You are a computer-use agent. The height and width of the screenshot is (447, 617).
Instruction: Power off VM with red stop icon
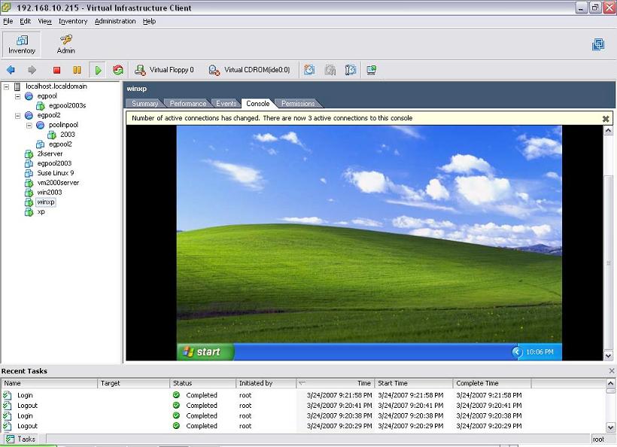56,70
